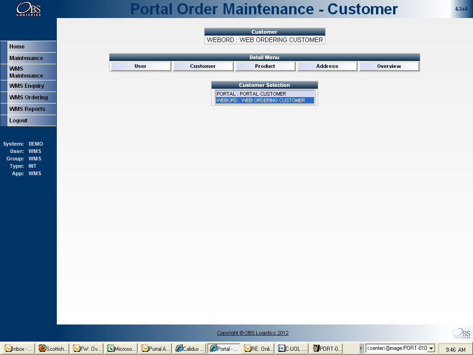Click the Type: INT info text
This screenshot has height=355, width=473.
[x=23, y=166]
